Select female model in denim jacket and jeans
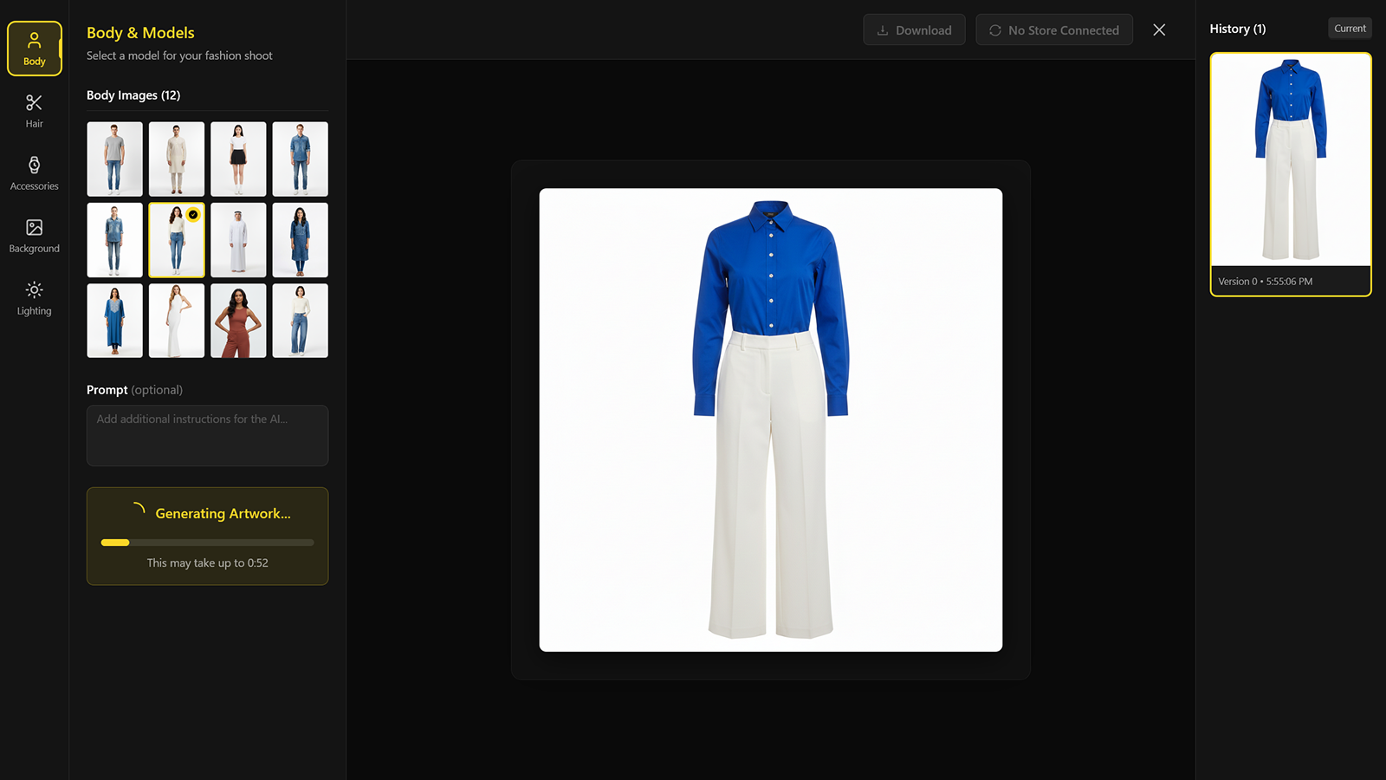 point(114,240)
